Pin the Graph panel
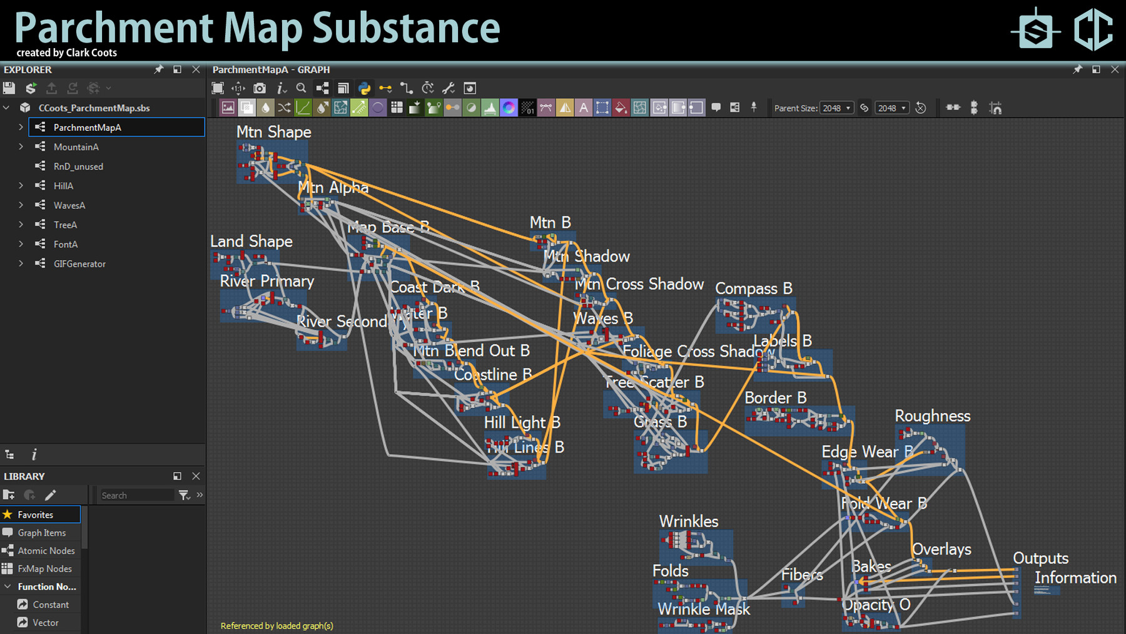The height and width of the screenshot is (634, 1126). pos(1077,69)
